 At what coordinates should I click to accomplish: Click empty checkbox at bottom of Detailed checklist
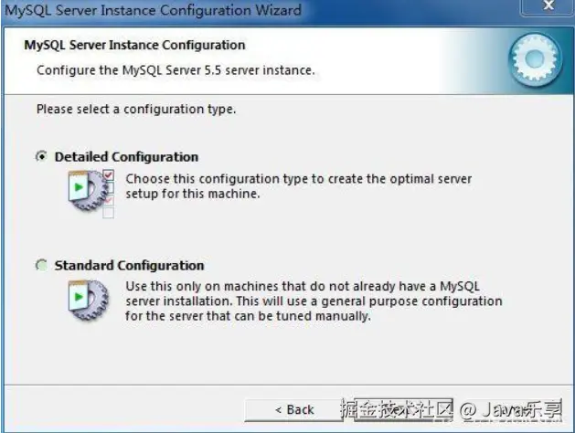(x=108, y=213)
